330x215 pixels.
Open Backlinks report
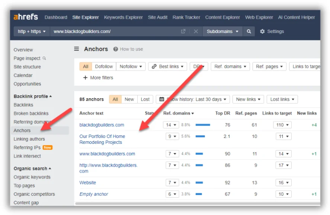click(23, 105)
